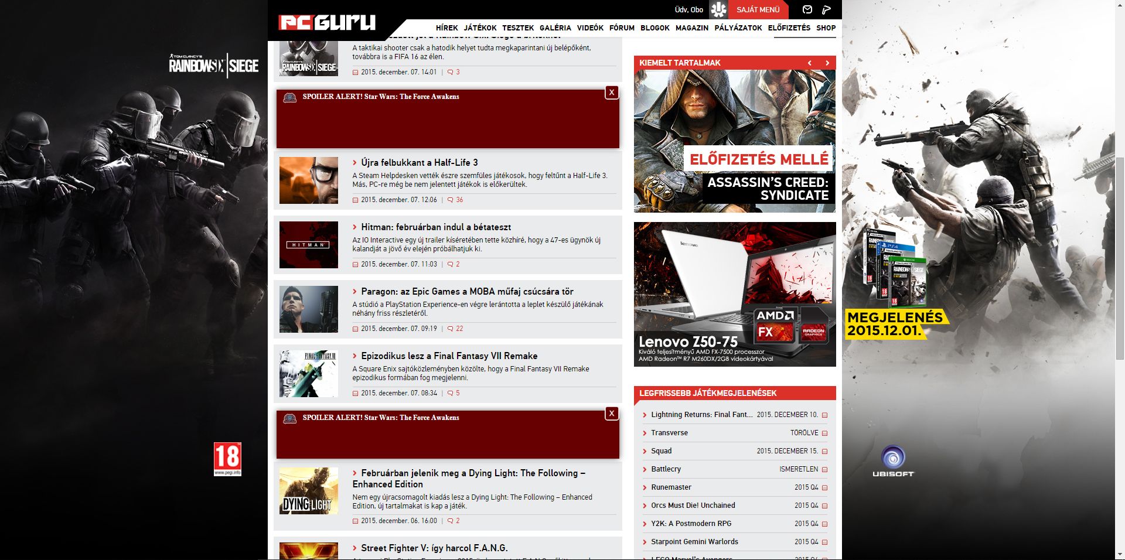The image size is (1125, 560).
Task: Click Paragon article thumbnail
Action: coord(309,309)
